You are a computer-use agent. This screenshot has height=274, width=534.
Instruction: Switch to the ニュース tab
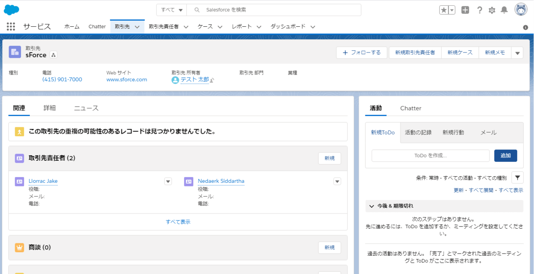click(x=86, y=108)
